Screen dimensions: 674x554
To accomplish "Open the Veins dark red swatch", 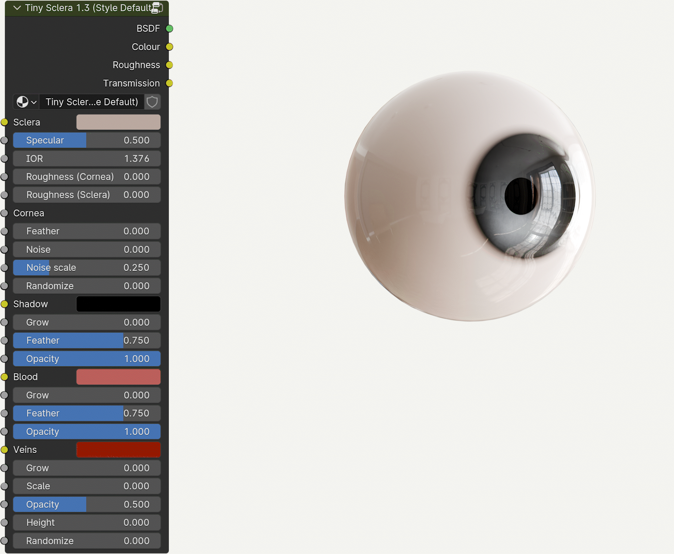I will coord(118,450).
